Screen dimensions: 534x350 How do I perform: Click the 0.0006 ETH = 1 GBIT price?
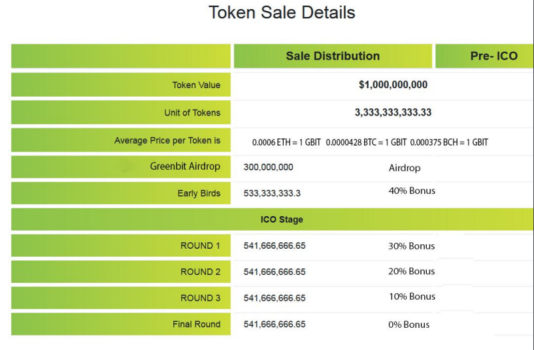pos(286,142)
